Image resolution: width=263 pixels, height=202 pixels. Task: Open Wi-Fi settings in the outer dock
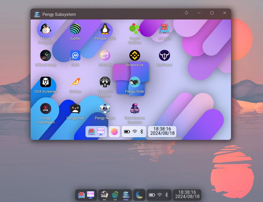coord(160,195)
